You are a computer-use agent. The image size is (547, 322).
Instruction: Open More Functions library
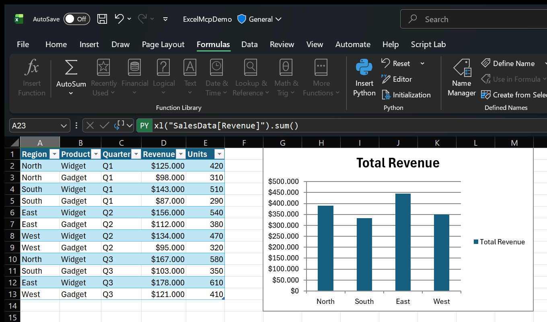[x=321, y=78]
